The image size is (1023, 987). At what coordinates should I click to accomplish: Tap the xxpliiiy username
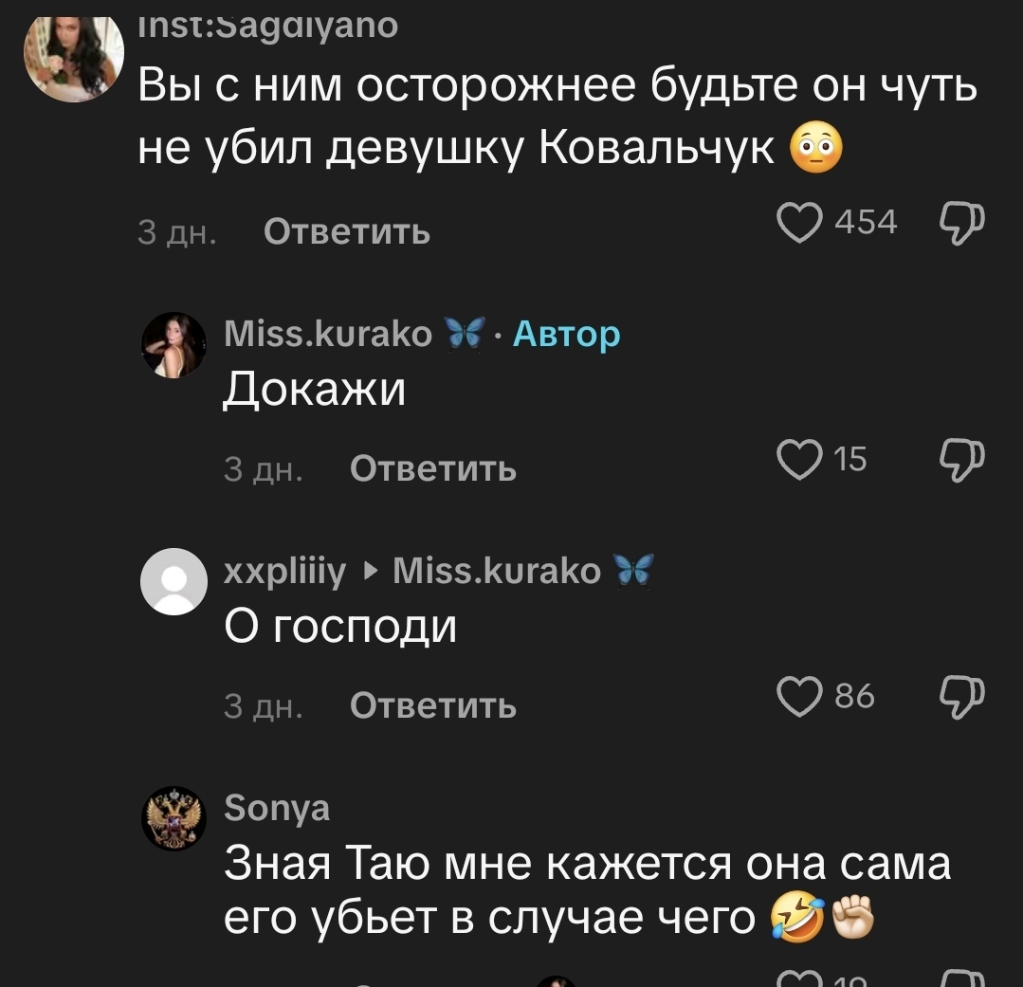coord(284,571)
